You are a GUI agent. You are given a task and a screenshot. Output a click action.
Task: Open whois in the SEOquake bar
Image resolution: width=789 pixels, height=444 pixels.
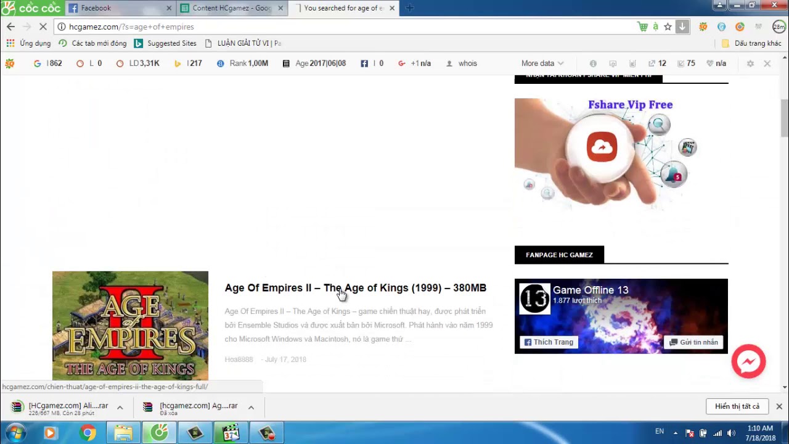[462, 64]
